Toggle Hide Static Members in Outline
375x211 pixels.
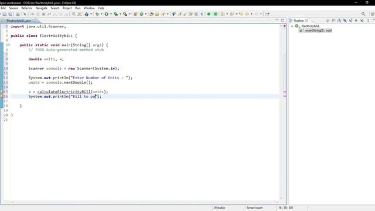[350, 21]
